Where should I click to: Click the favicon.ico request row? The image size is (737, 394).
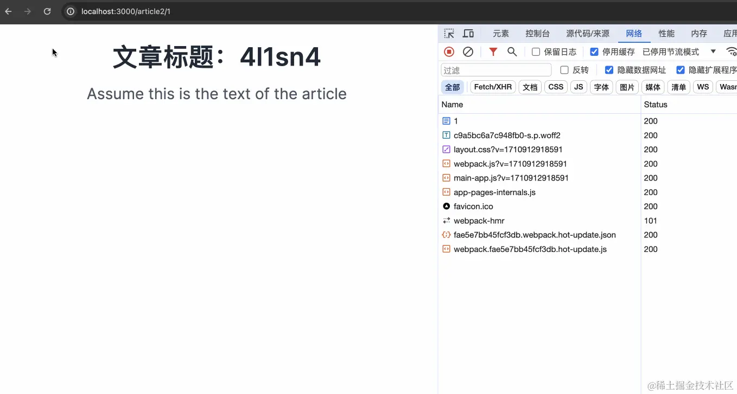[x=473, y=206]
